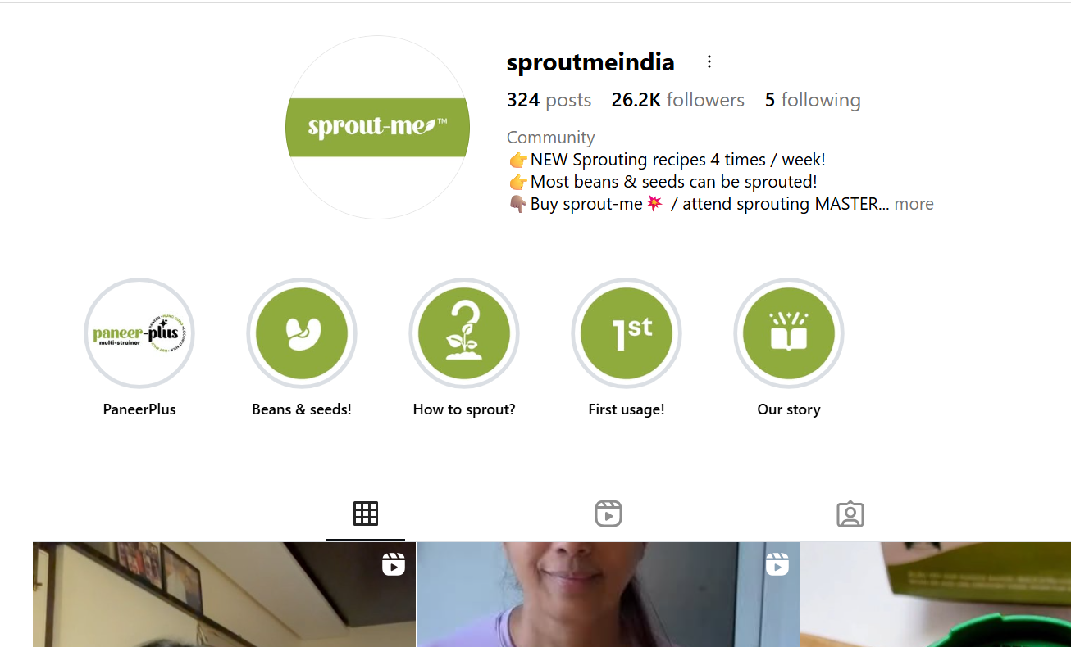Open the third post thumbnail with green box
Image resolution: width=1071 pixels, height=647 pixels.
[x=936, y=595]
